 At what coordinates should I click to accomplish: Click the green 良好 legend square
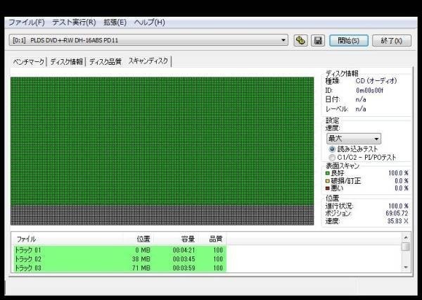click(328, 173)
